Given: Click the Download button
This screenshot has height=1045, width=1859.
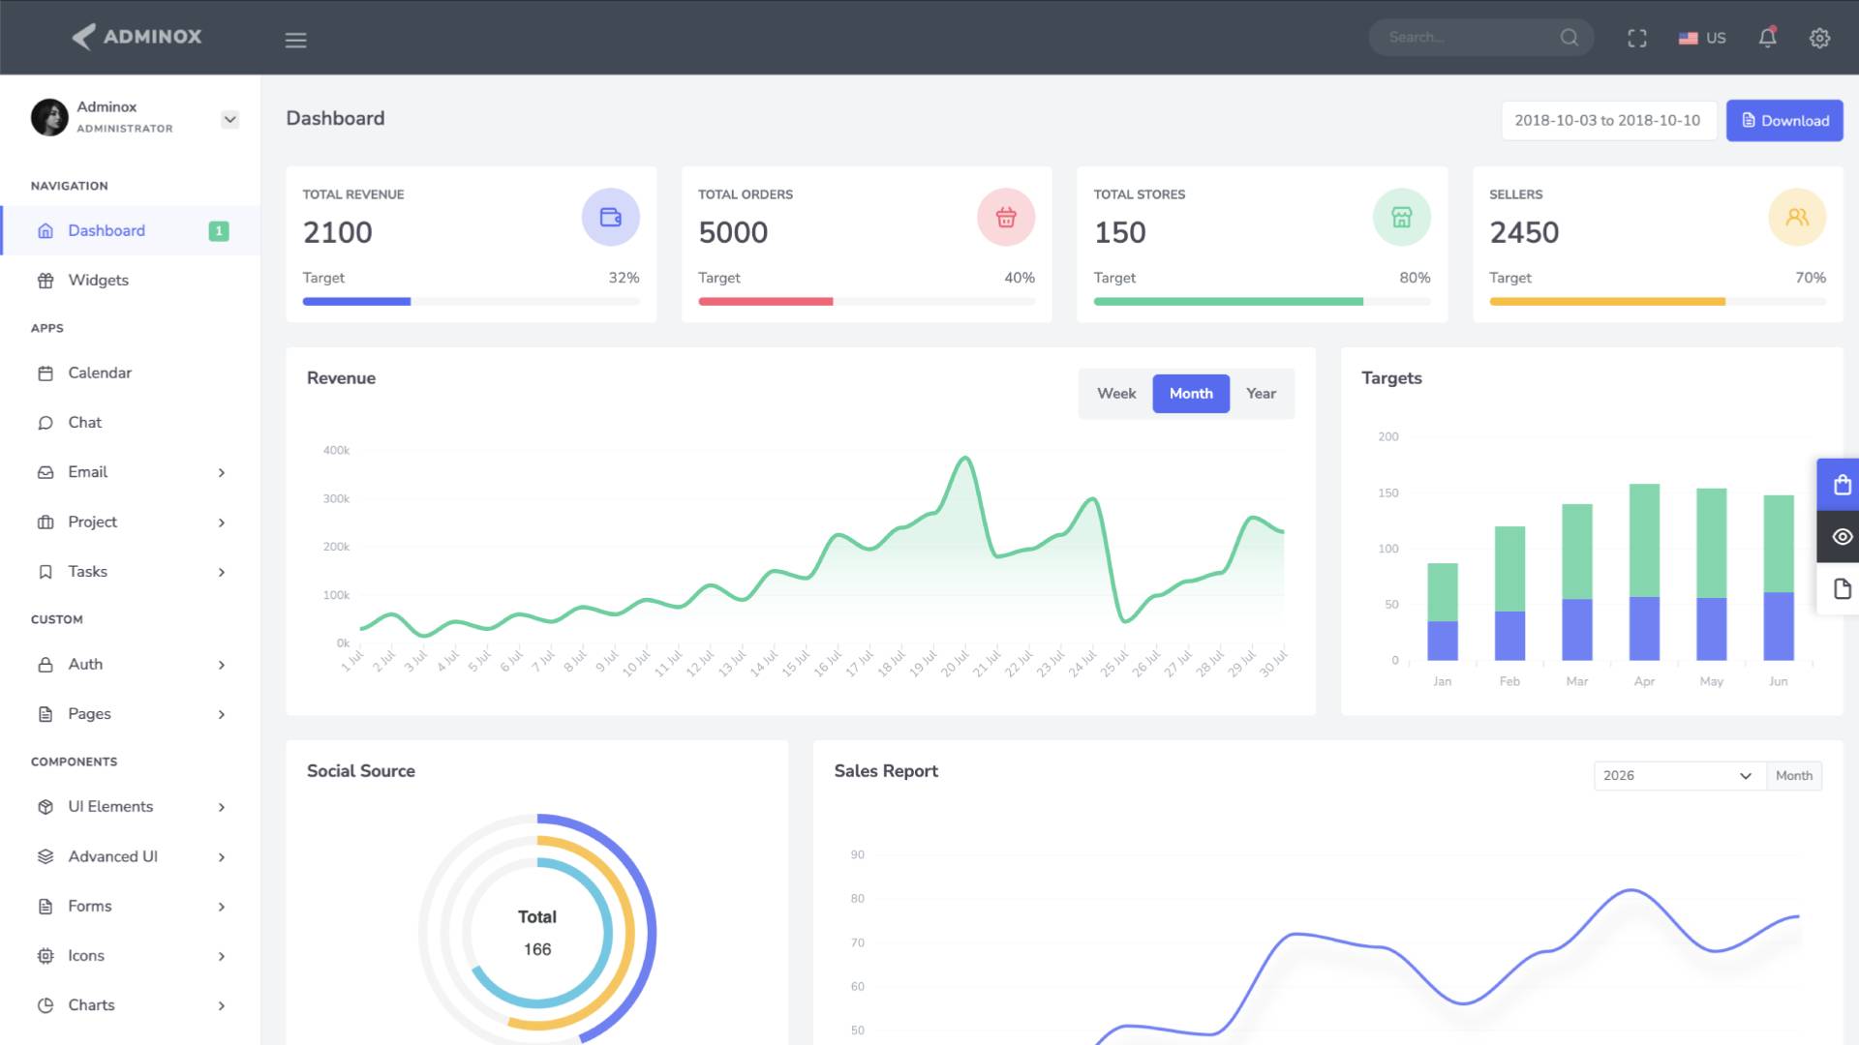Looking at the screenshot, I should pos(1784,121).
